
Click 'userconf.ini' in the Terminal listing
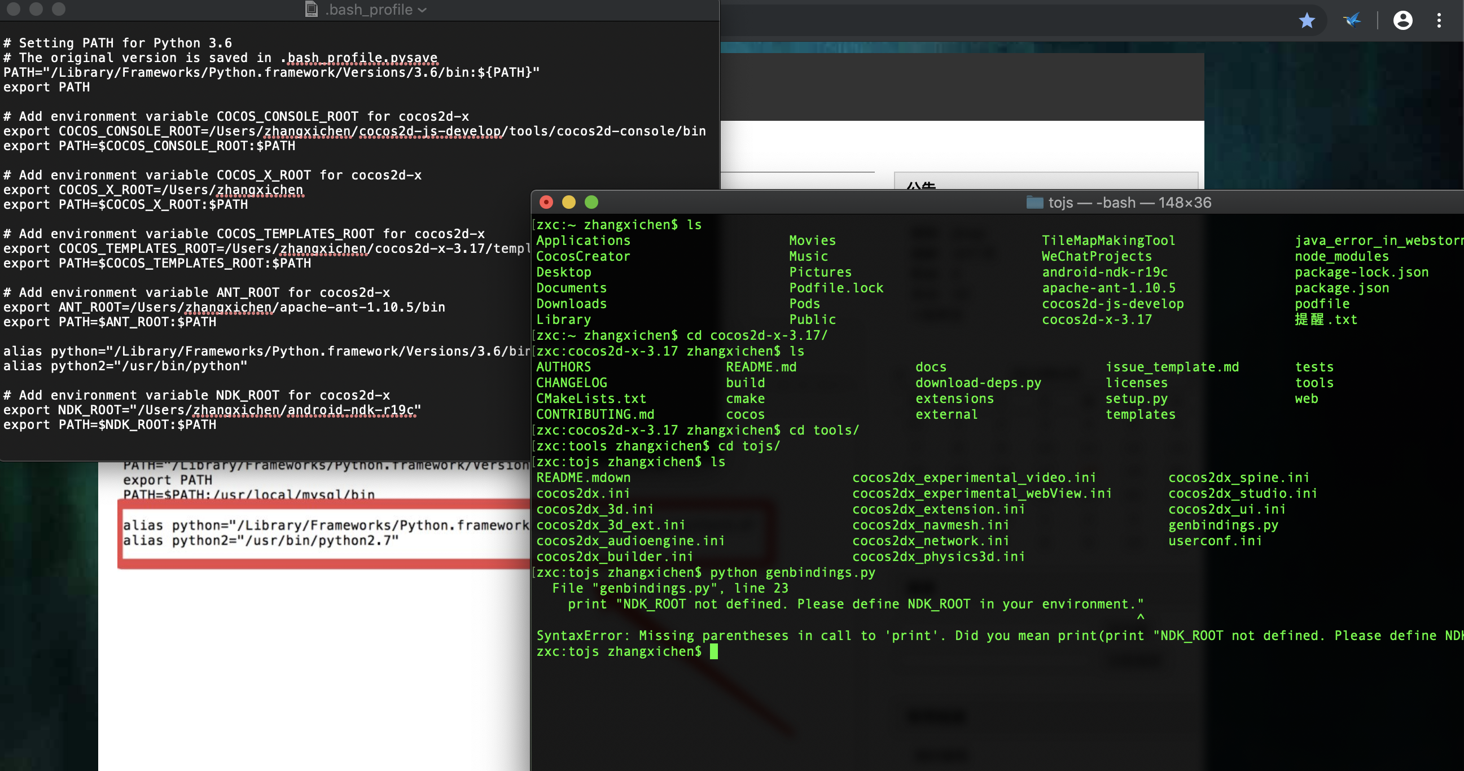pyautogui.click(x=1215, y=541)
